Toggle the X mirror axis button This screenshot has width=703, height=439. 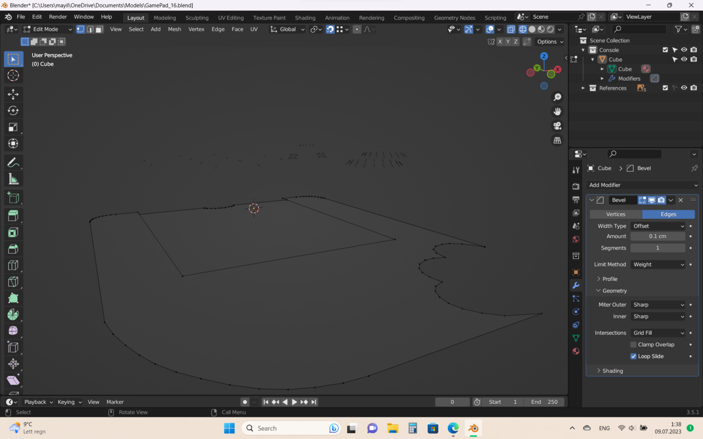click(500, 42)
